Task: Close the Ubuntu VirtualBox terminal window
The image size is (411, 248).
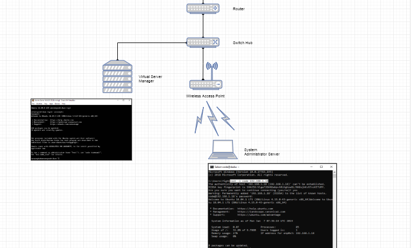Action: (129, 101)
